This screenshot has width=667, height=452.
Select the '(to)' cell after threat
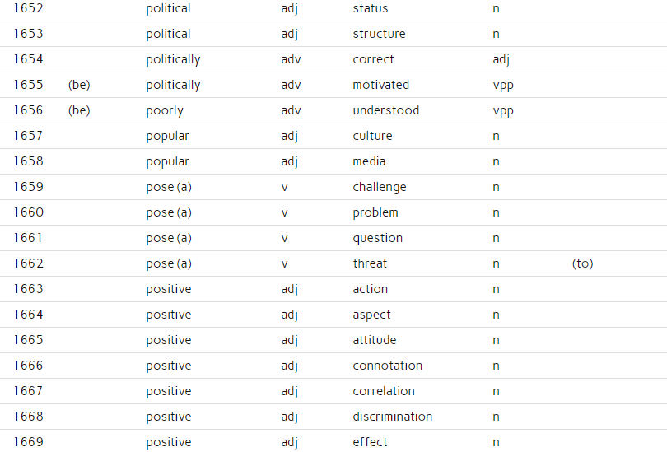click(x=582, y=263)
